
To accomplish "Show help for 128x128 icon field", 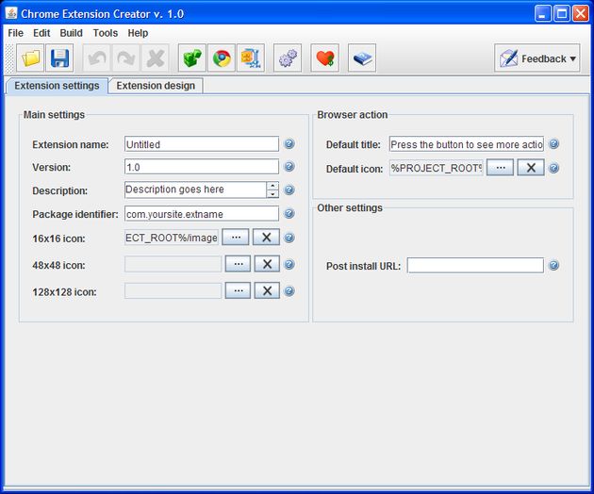I will tap(289, 291).
